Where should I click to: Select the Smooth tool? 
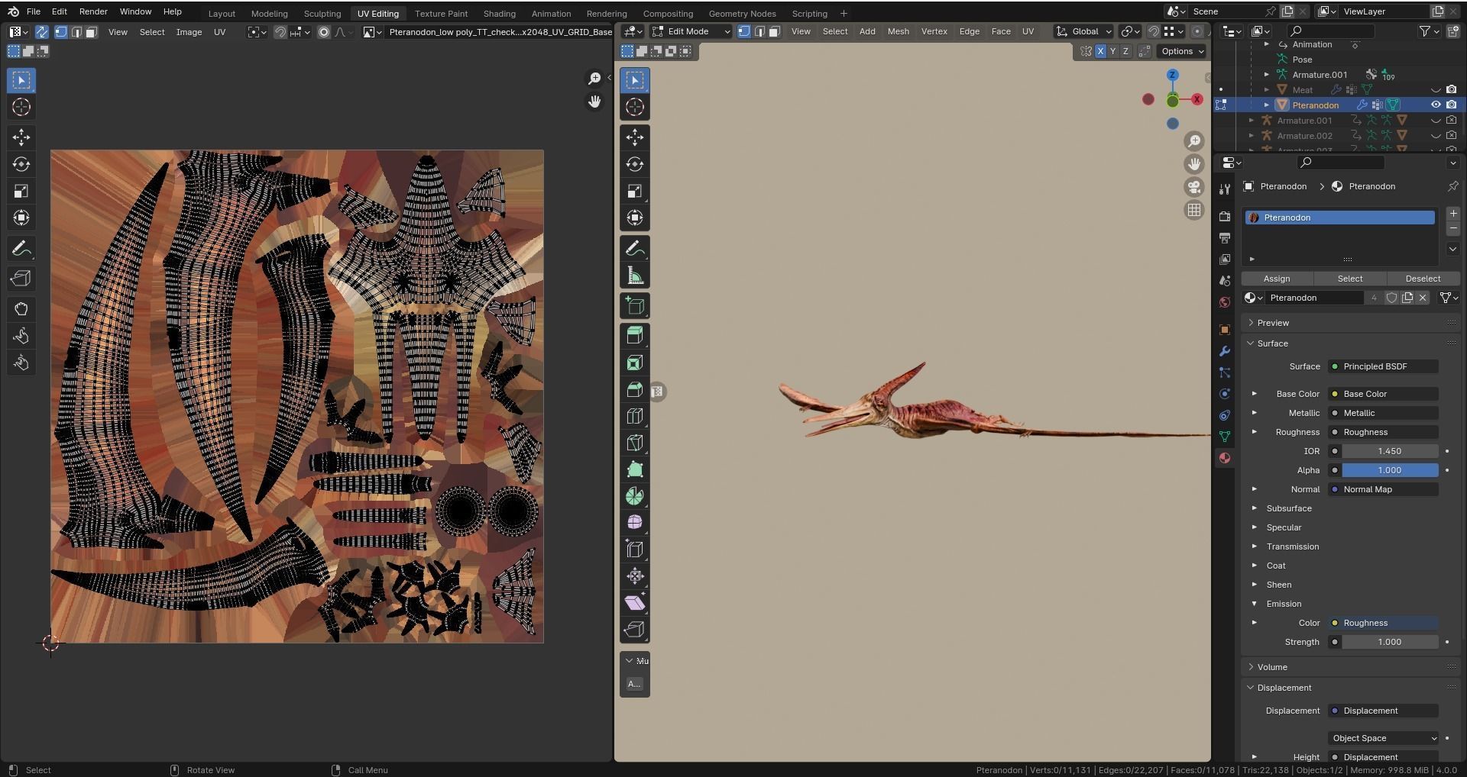pos(635,523)
